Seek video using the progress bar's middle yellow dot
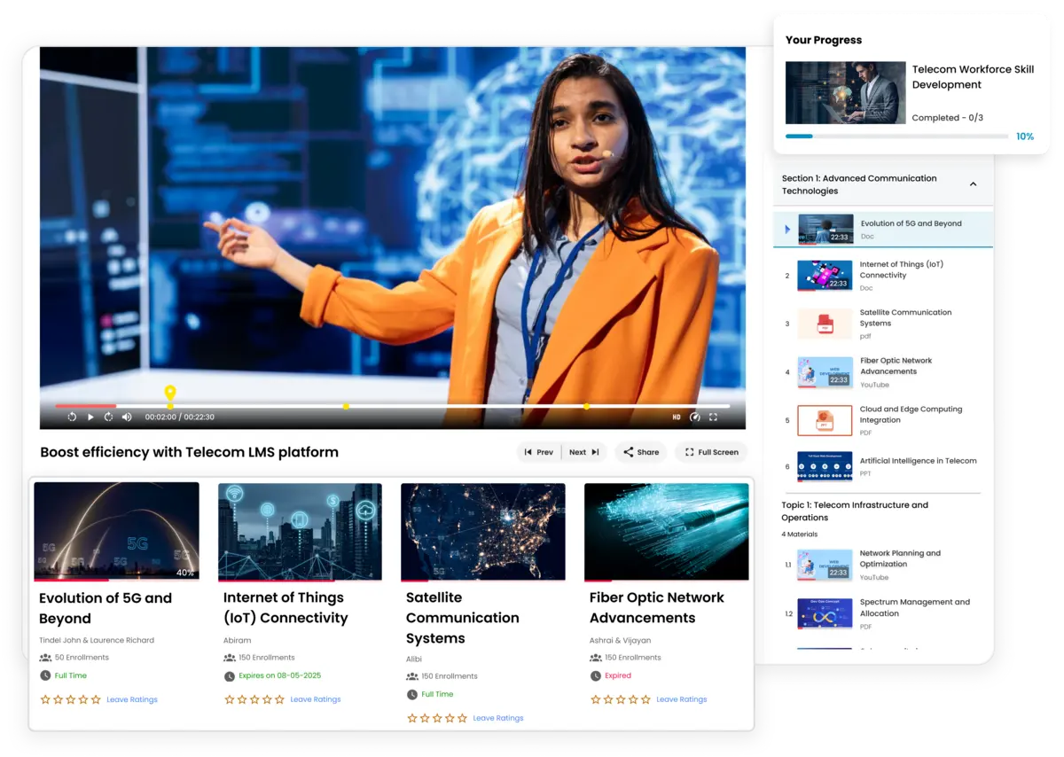This screenshot has height=757, width=1064. (346, 407)
